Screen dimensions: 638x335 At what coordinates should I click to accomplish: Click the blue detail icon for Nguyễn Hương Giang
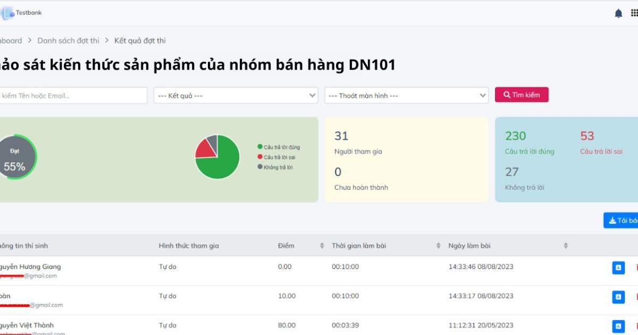point(618,268)
